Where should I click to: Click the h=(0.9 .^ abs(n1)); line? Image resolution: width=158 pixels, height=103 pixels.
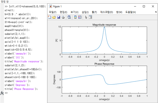[18, 14]
